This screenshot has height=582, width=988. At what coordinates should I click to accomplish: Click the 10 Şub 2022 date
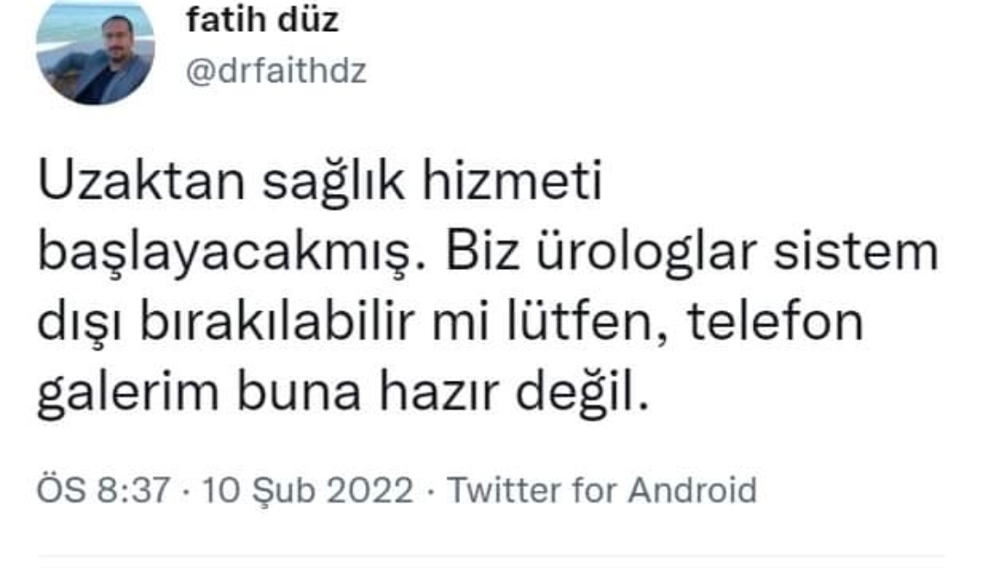(x=307, y=490)
